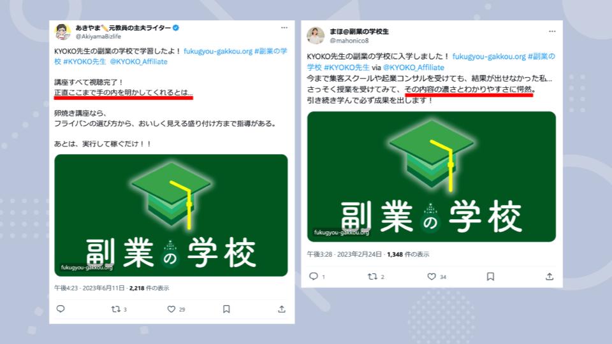612x344 pixels.
Task: Reply to mahonico8's tweet
Action: [314, 276]
